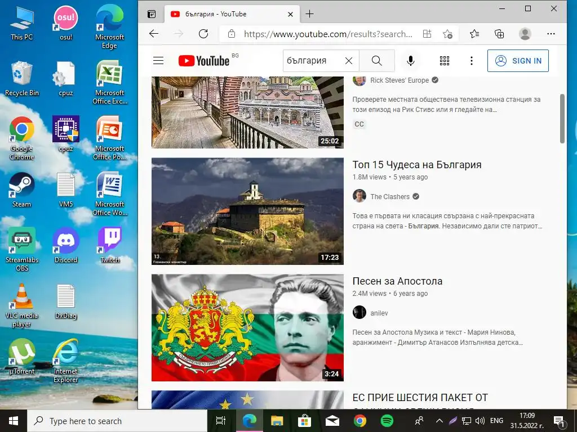Screen dimensions: 577x432
Task: Click the address bar URL field
Action: click(x=328, y=34)
